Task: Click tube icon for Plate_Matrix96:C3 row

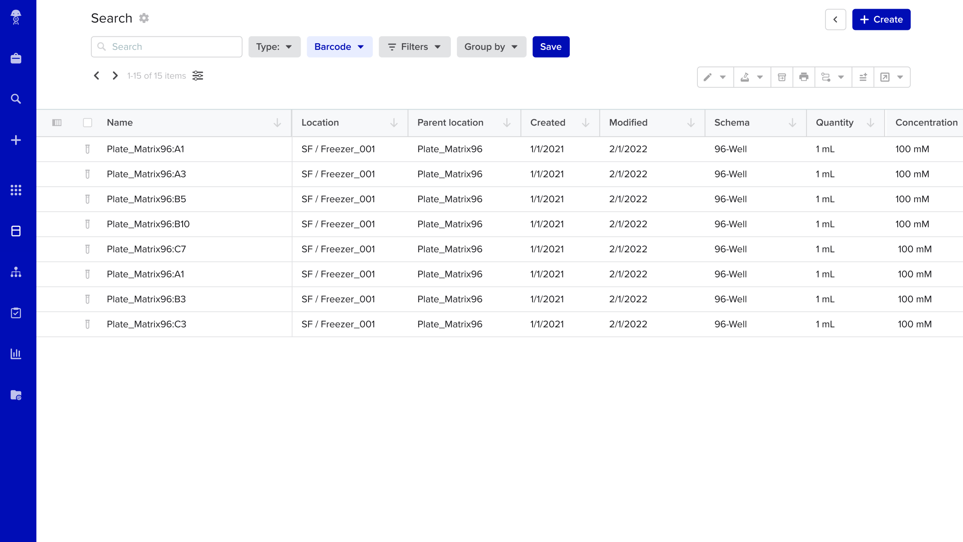Action: [x=87, y=324]
